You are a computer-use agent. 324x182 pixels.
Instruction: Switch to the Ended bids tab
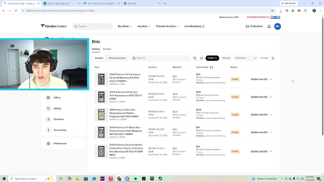(107, 49)
